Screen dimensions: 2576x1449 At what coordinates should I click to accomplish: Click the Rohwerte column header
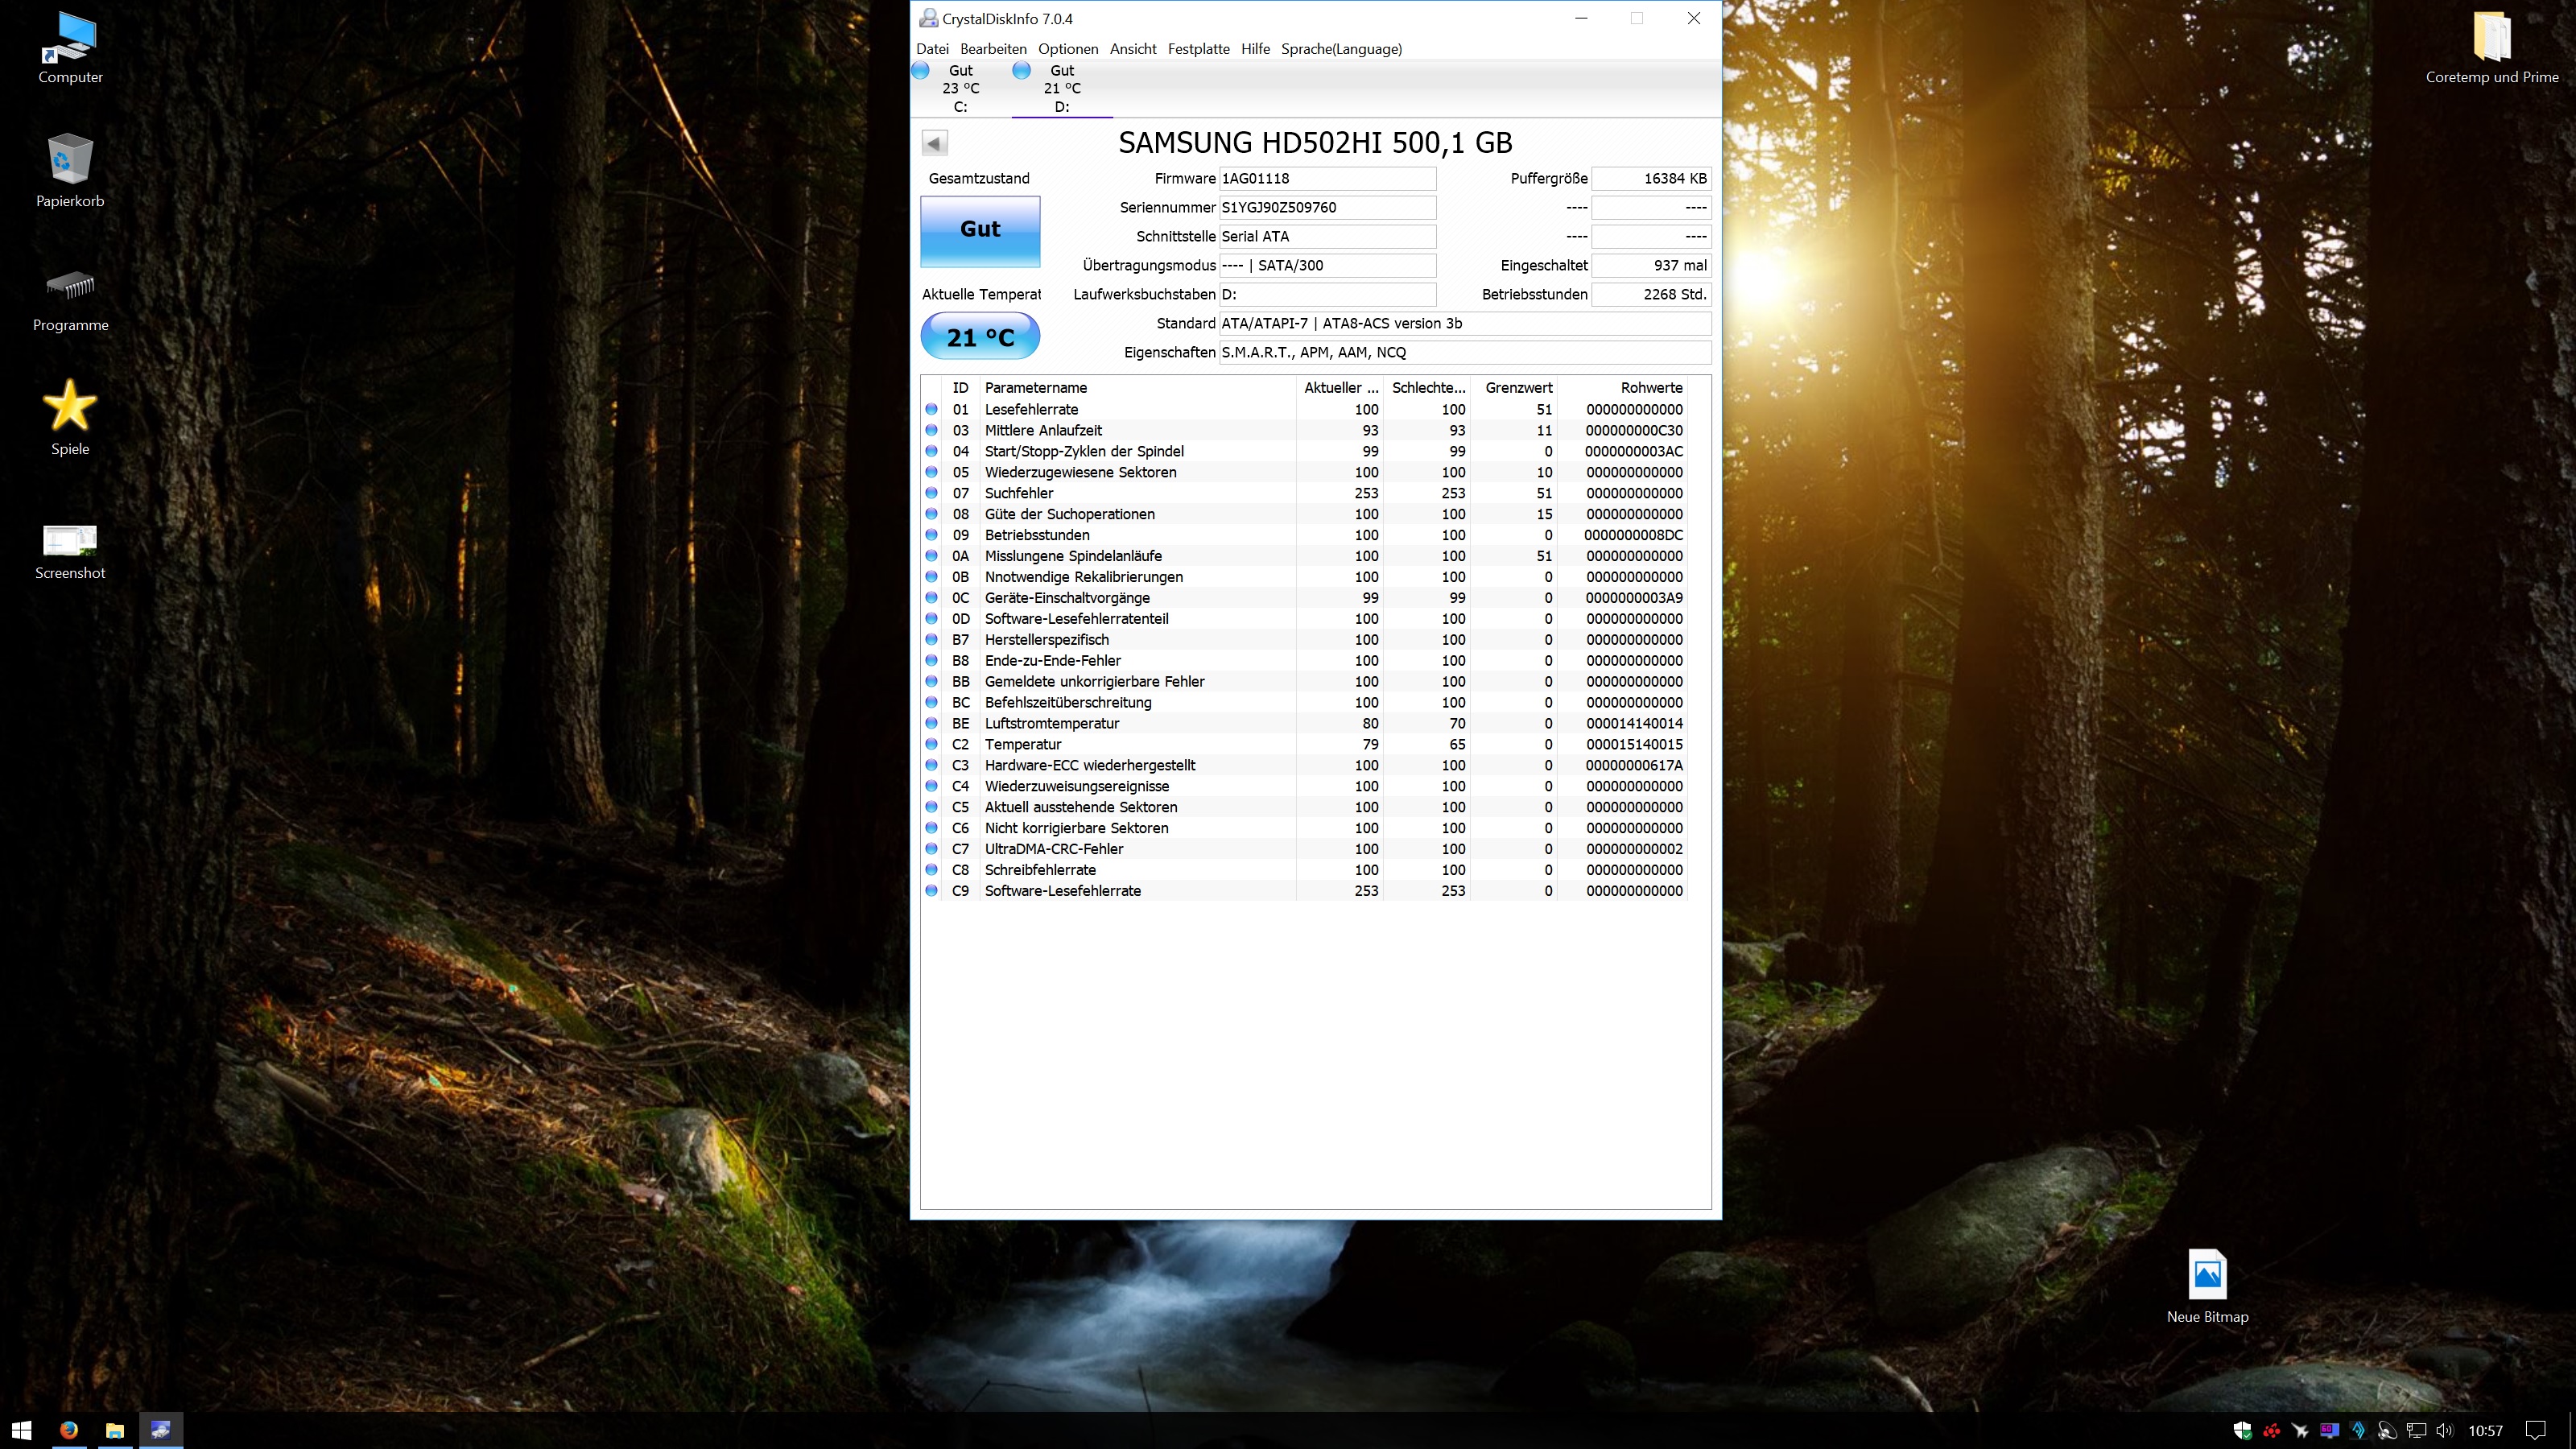[x=1650, y=388]
